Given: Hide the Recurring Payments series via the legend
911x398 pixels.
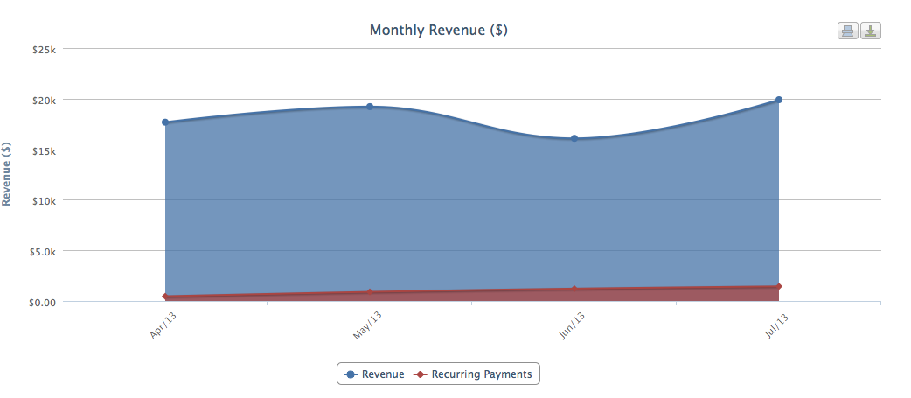Looking at the screenshot, I should pos(473,374).
